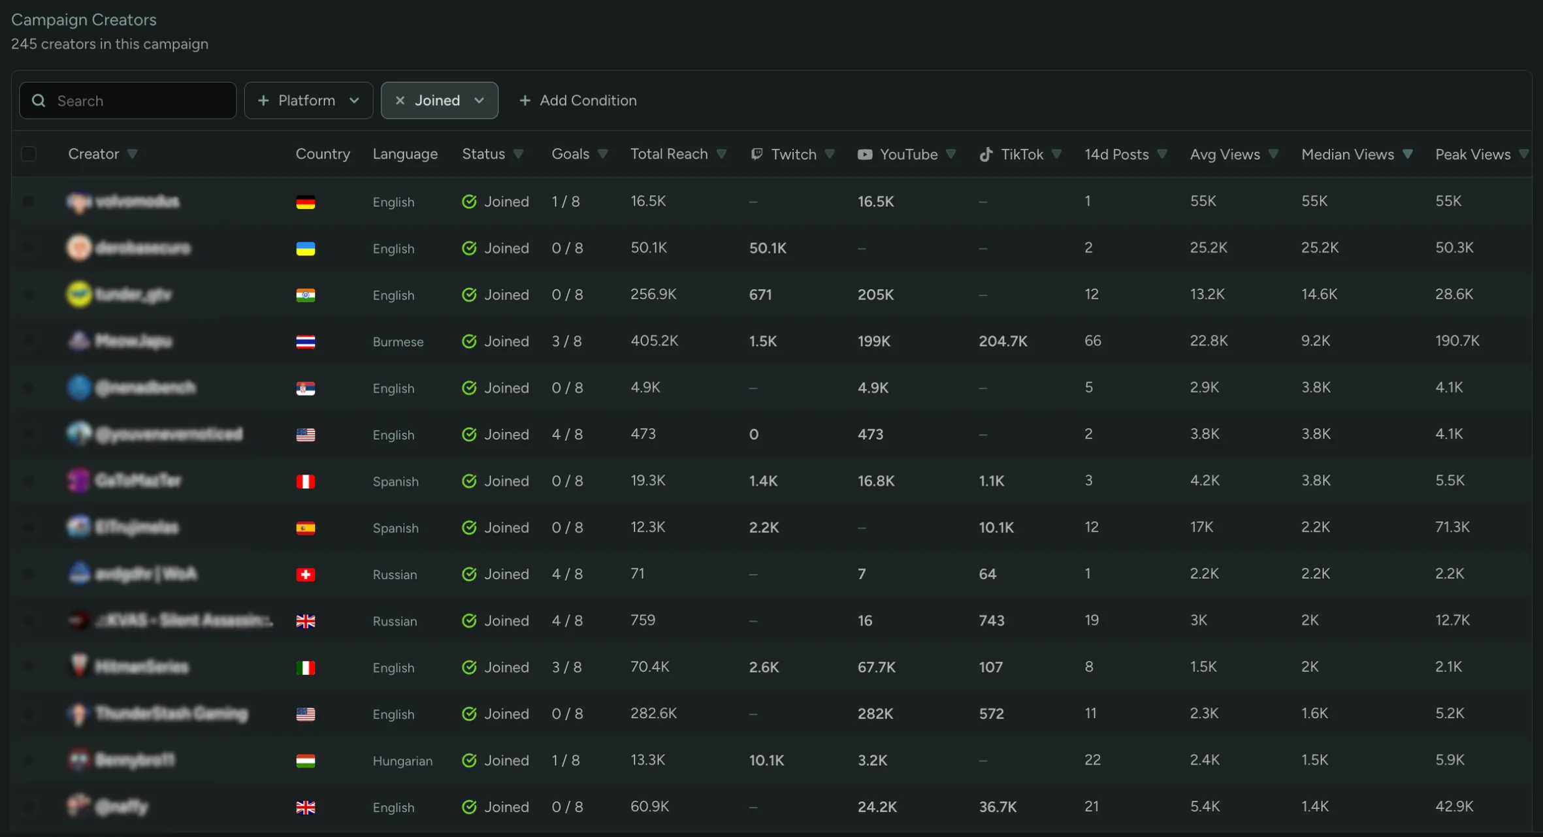Click the India flag icon
Screen dimensions: 1543x837
(x=305, y=295)
